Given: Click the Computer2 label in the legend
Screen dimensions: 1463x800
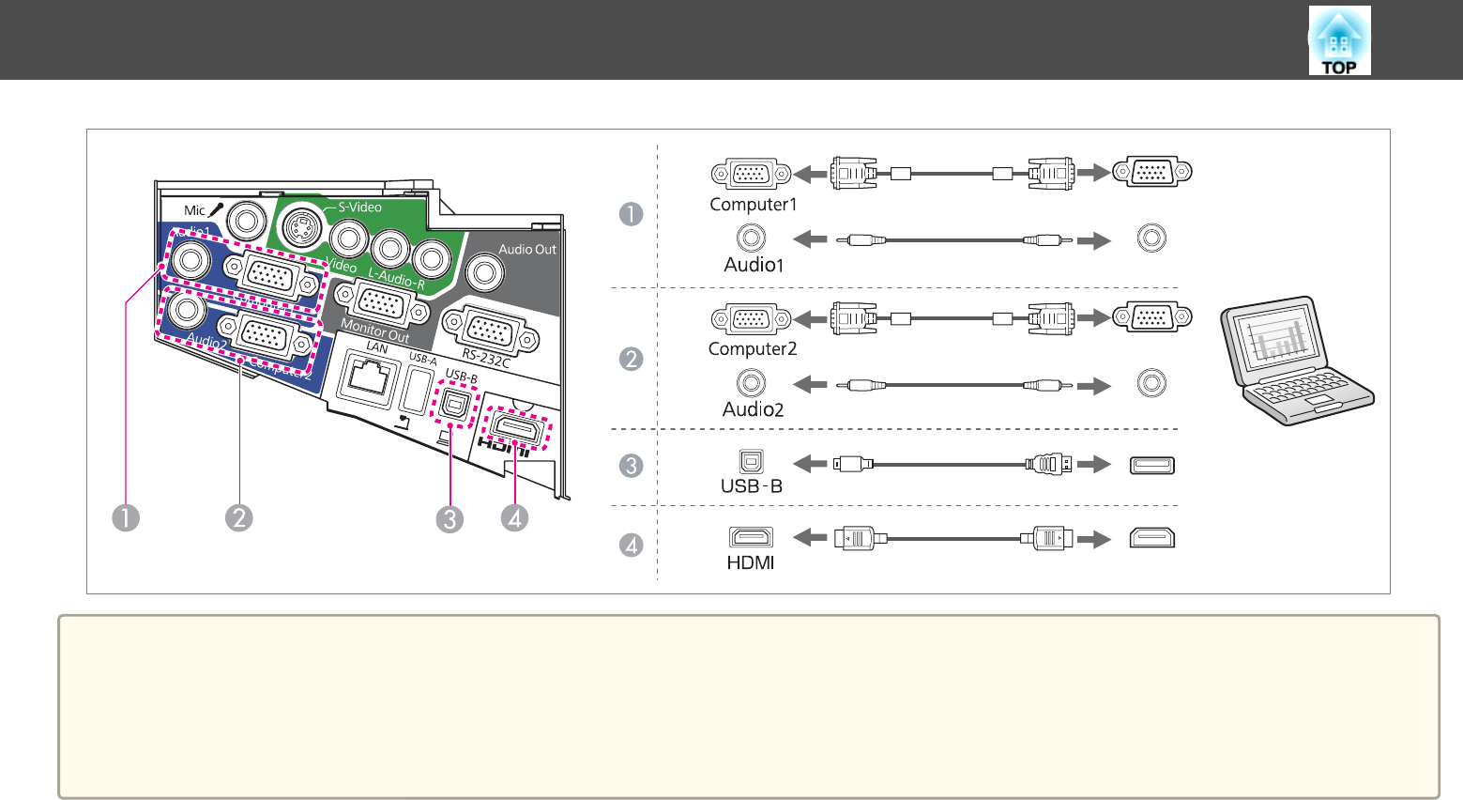Looking at the screenshot, I should coord(753,349).
